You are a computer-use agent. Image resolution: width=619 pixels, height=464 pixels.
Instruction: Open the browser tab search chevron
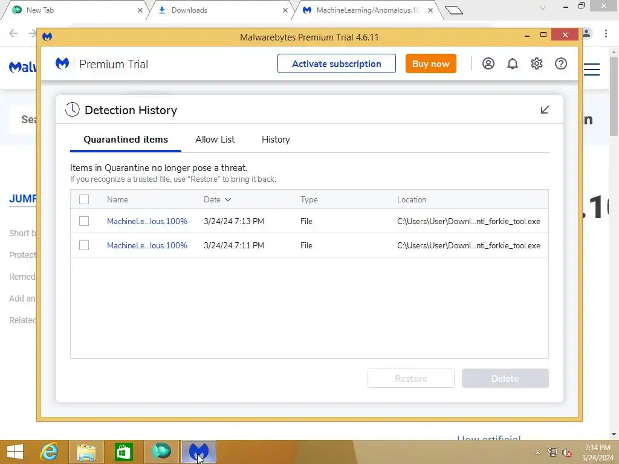[543, 8]
